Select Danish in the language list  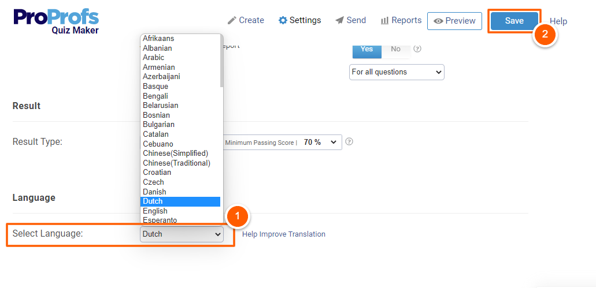pos(154,192)
